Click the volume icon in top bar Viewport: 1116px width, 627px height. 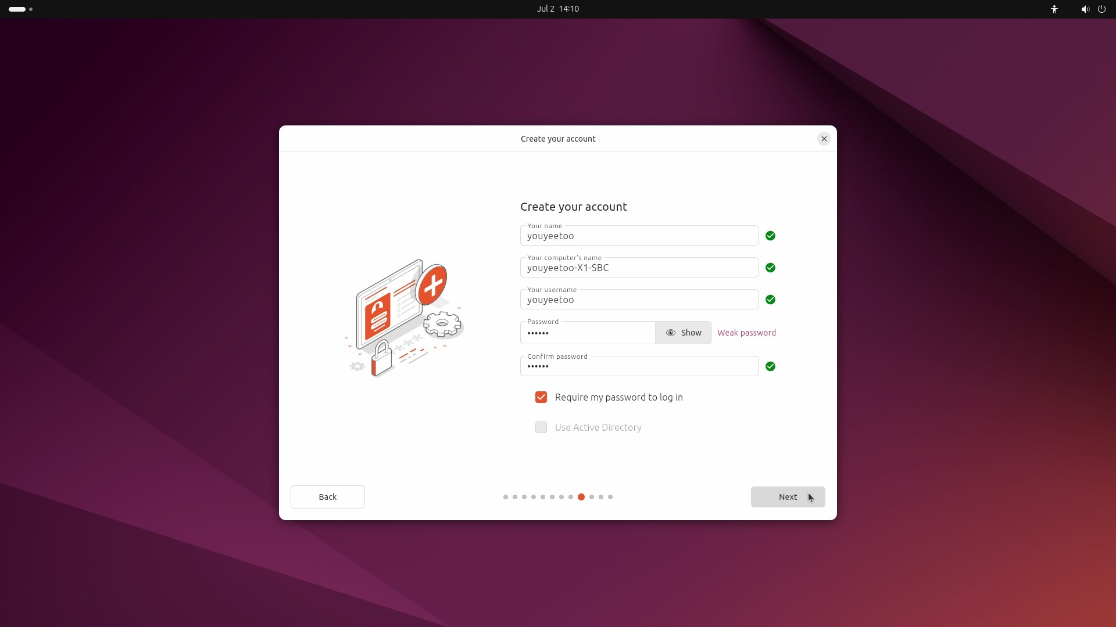1084,9
